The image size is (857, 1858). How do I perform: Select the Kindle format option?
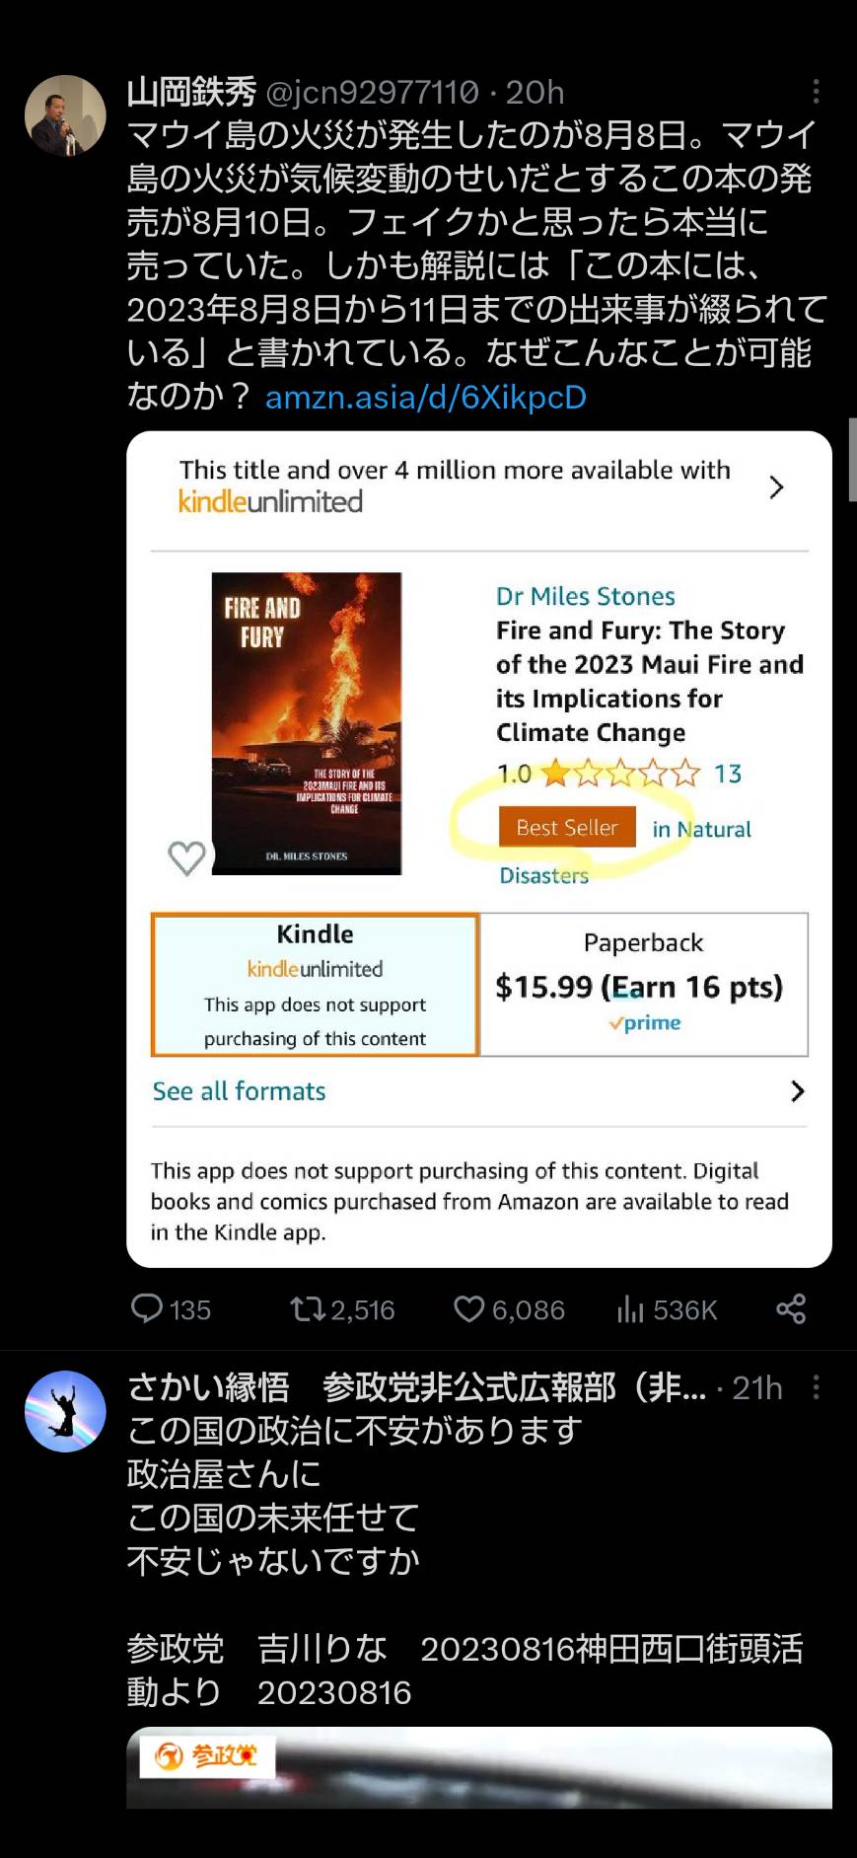coord(315,985)
